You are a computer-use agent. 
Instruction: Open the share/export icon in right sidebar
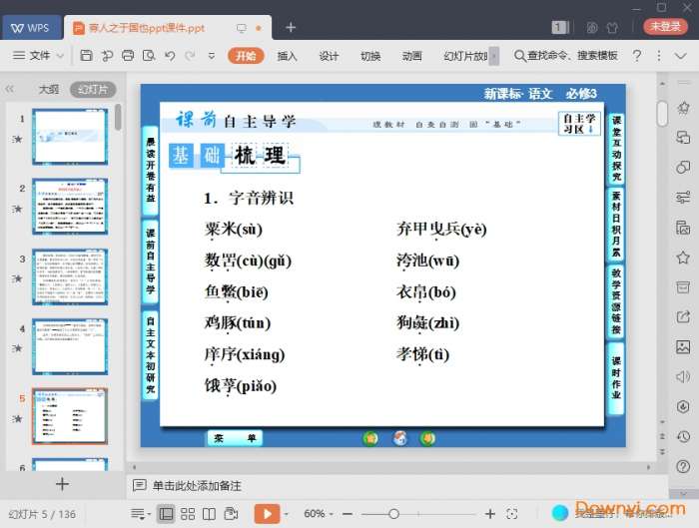point(683,316)
